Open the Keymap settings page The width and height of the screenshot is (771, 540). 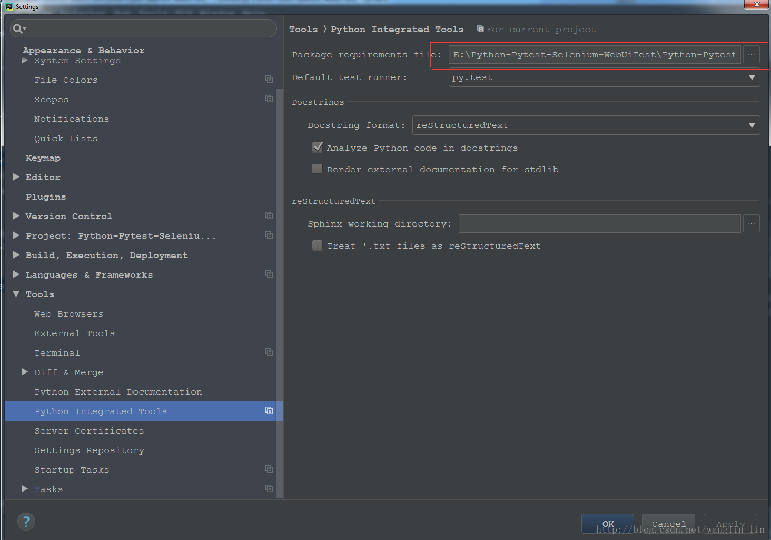click(43, 158)
